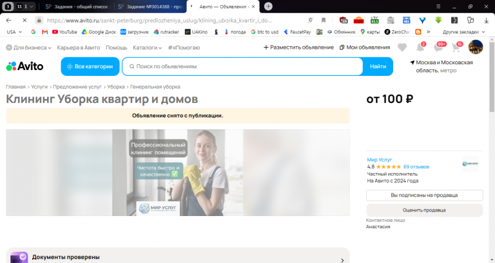Open notifications bell with badge 2

[x=421, y=47]
